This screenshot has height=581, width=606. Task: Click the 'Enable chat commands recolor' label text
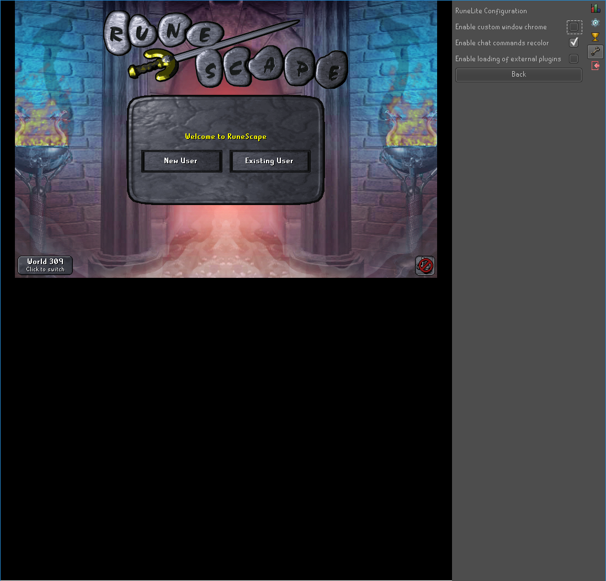point(502,43)
